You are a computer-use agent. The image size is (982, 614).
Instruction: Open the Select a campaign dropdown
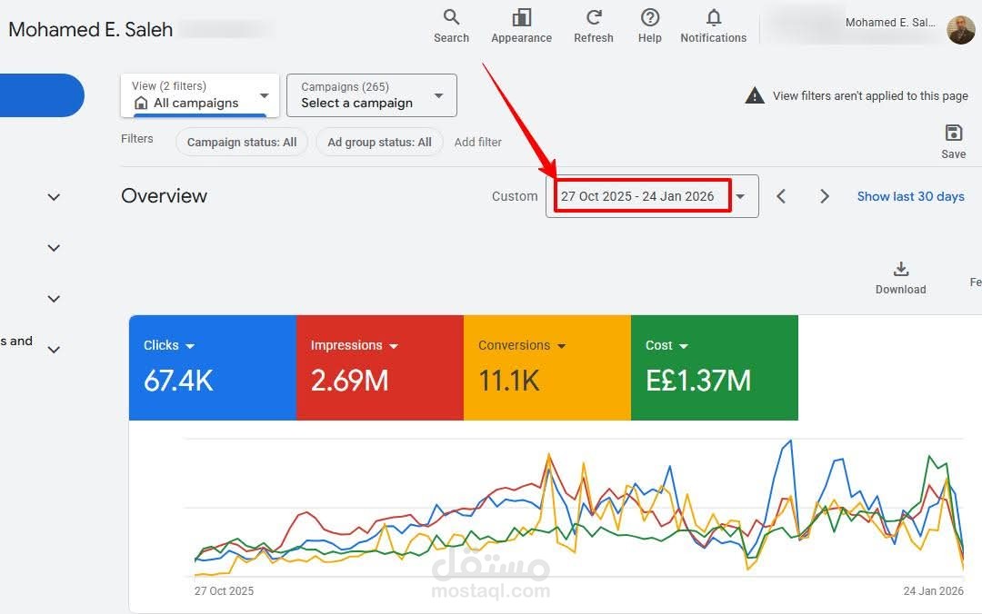pos(371,95)
